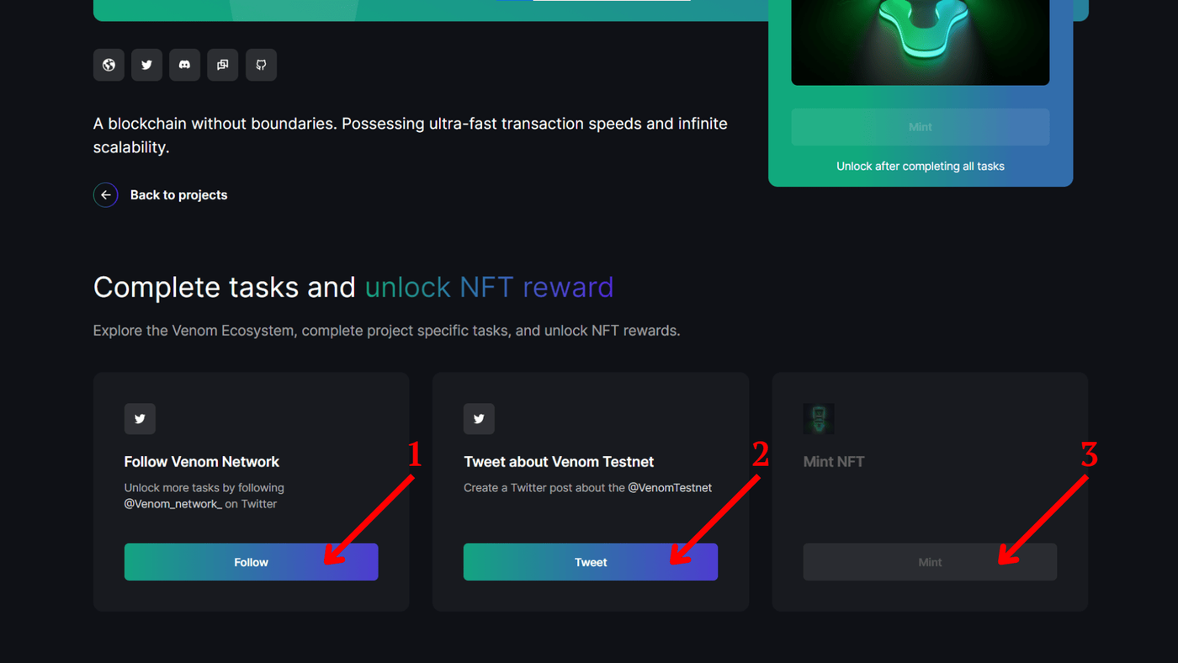Click the Unlock after completing all tasks label
Screen dimensions: 1178x663
920,166
